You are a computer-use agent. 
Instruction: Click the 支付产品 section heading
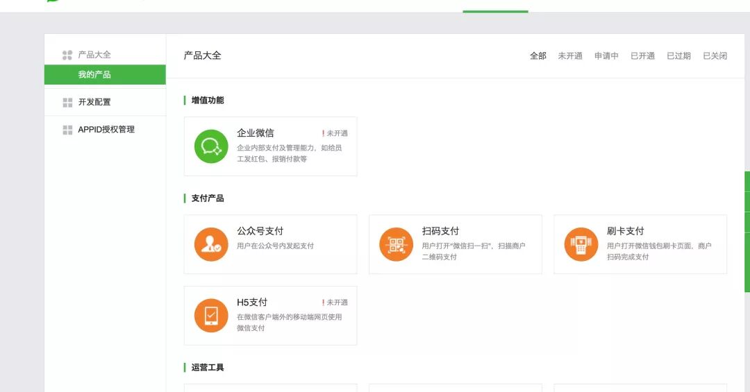coord(208,198)
